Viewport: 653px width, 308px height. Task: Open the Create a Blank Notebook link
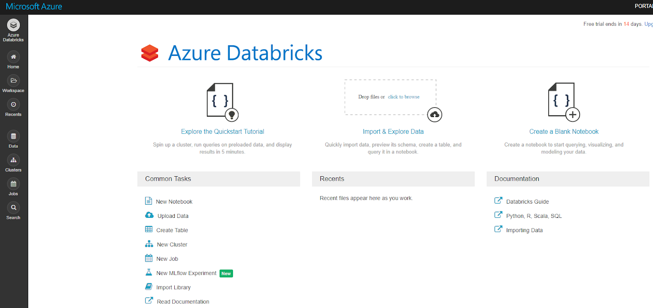pos(564,131)
